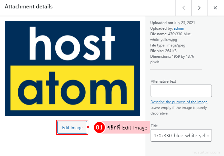
Task: Click the Uploaded on July 23, 2021 text
Action: tap(173, 23)
